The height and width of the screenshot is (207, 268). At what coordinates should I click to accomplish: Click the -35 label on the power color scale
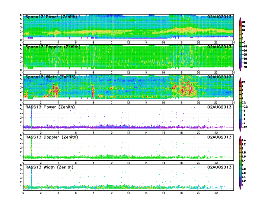click(x=244, y=63)
